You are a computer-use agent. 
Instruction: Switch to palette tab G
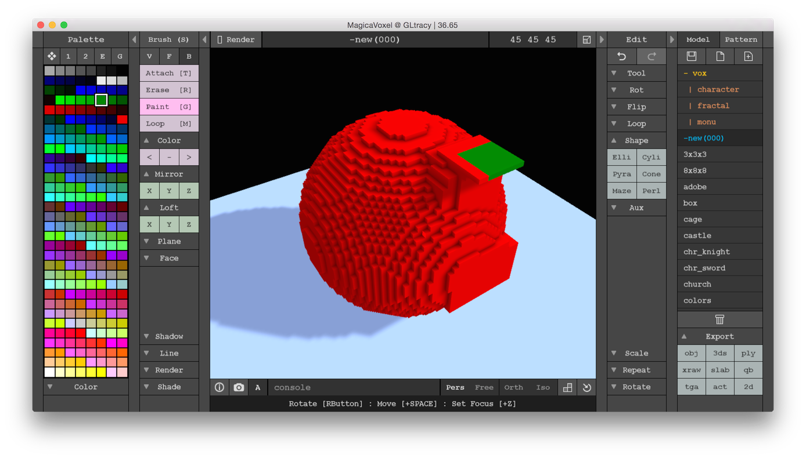click(120, 56)
